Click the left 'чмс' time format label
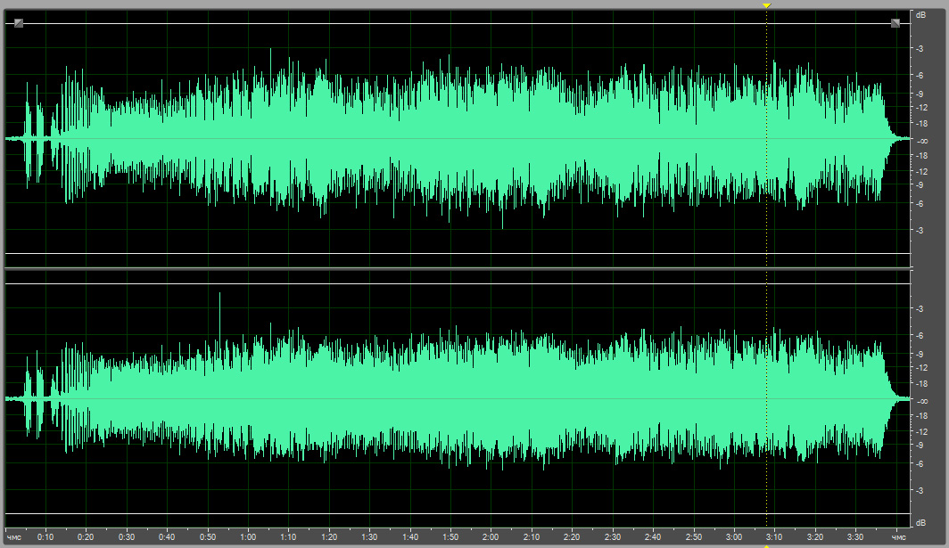This screenshot has width=949, height=548. pos(14,537)
